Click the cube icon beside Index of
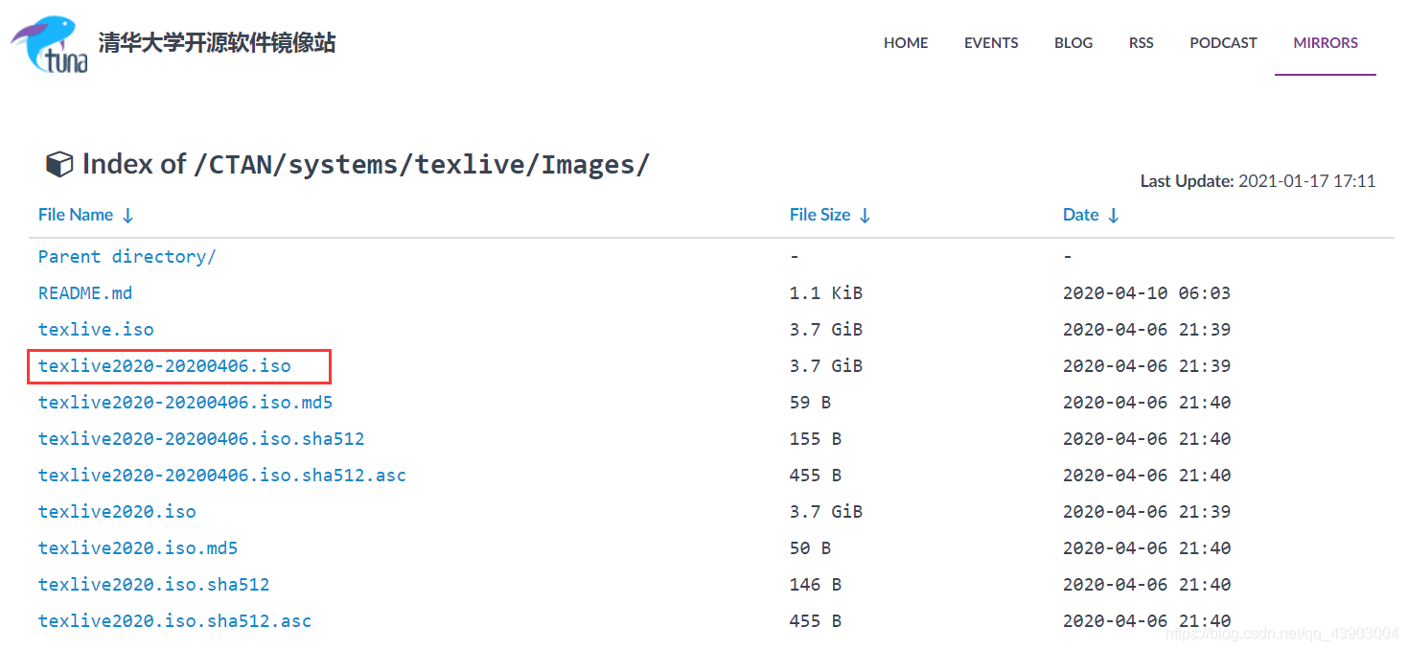Screen dimensions: 1408x651 click(59, 164)
